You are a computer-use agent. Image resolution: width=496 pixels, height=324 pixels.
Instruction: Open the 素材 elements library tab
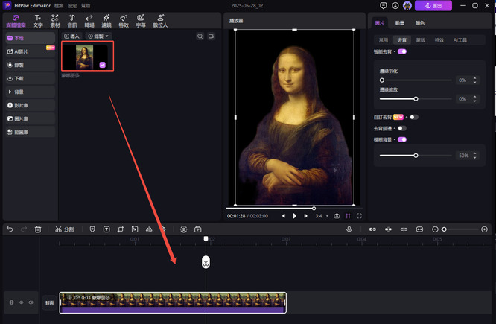[55, 21]
